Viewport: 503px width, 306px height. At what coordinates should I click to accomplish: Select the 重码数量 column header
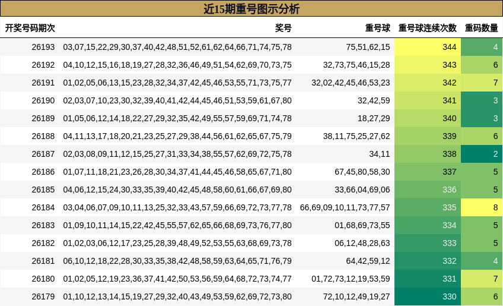[x=482, y=28]
